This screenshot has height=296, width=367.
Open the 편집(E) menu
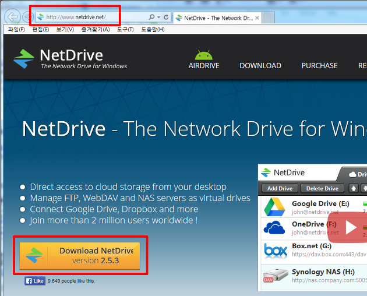point(41,30)
